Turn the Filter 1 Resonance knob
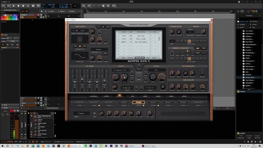263x148 pixels. 124,77
